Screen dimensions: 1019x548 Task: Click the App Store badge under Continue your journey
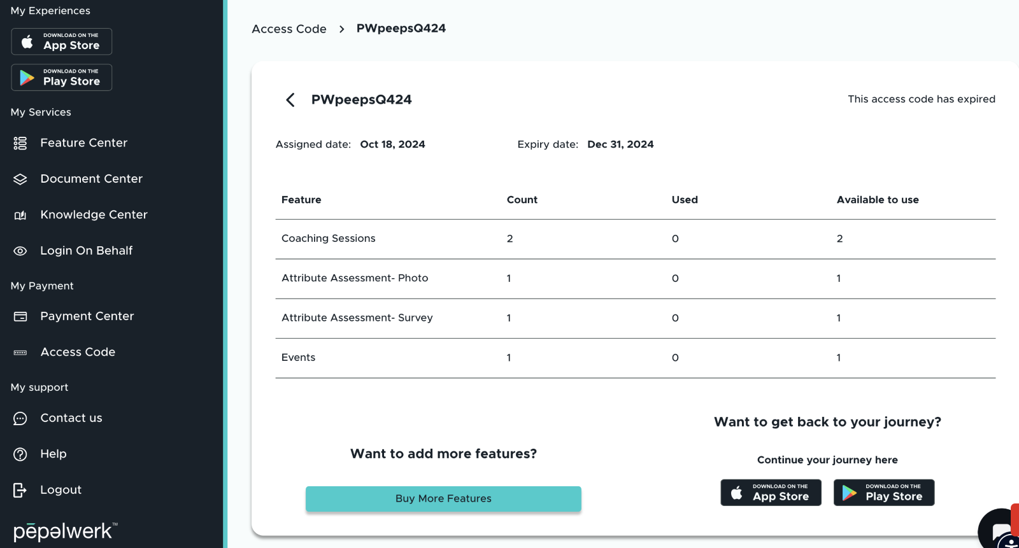click(x=771, y=493)
